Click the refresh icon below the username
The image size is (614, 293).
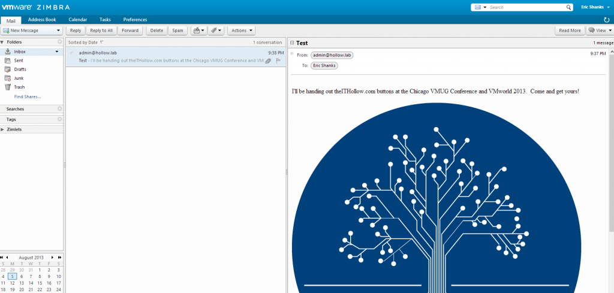click(x=607, y=20)
